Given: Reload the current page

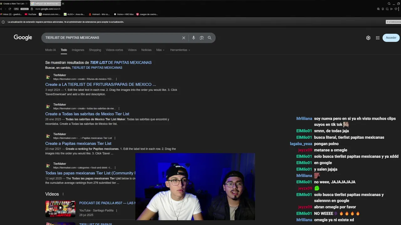Looking at the screenshot, I should (x=10, y=9).
